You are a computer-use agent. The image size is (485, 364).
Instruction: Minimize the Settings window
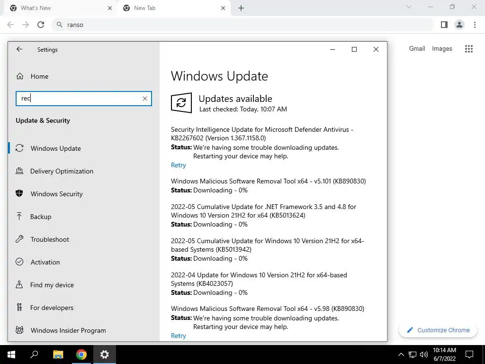click(332, 49)
